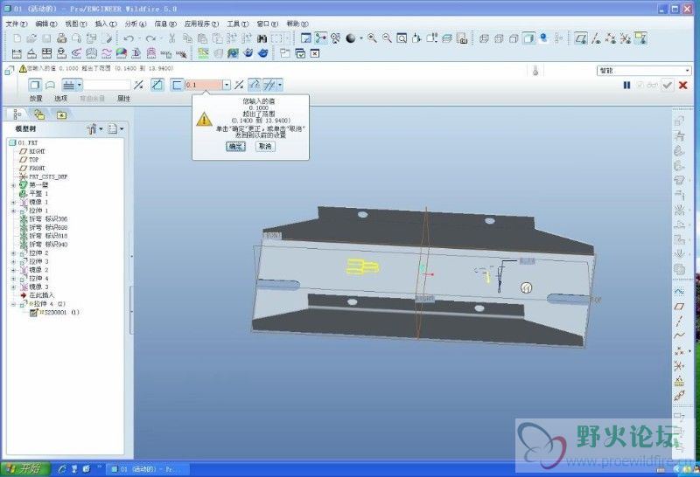The height and width of the screenshot is (477, 700).
Task: Open the 智能 selection filter dropdown
Action: coord(644,71)
